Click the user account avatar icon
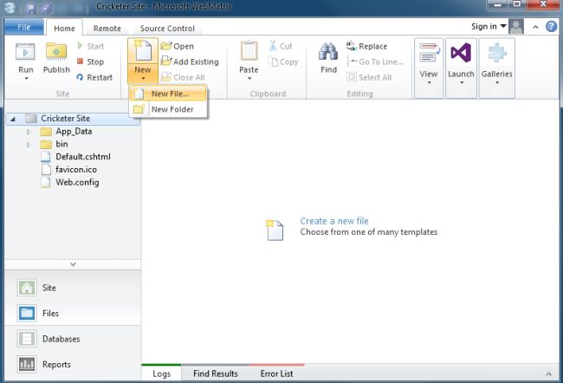The image size is (563, 383). (x=516, y=27)
